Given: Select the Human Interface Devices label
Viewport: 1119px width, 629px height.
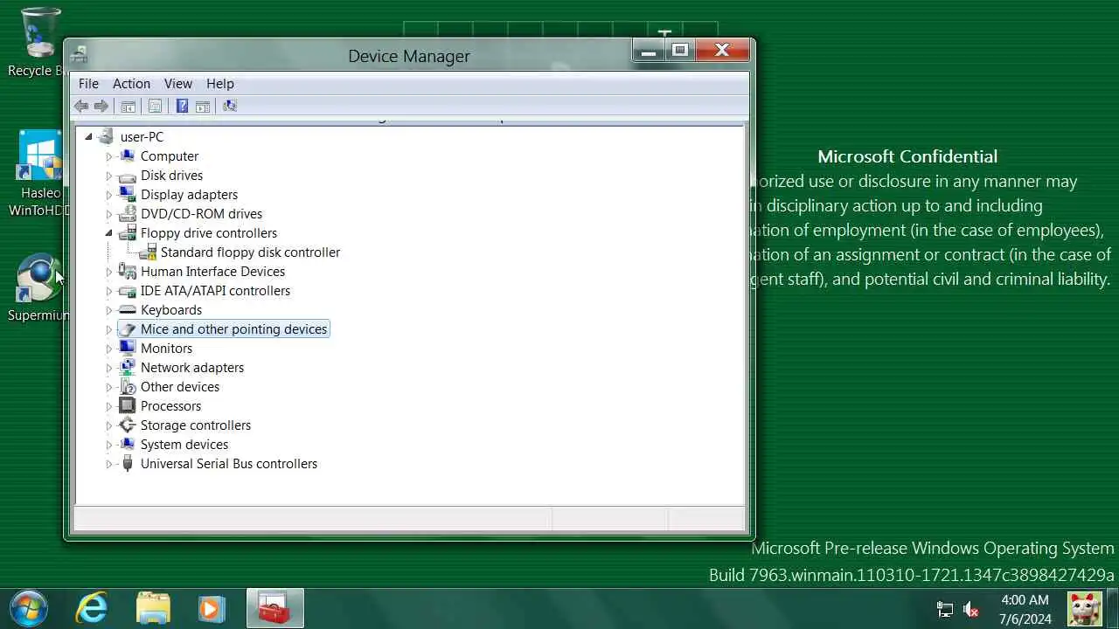Looking at the screenshot, I should pos(212,272).
